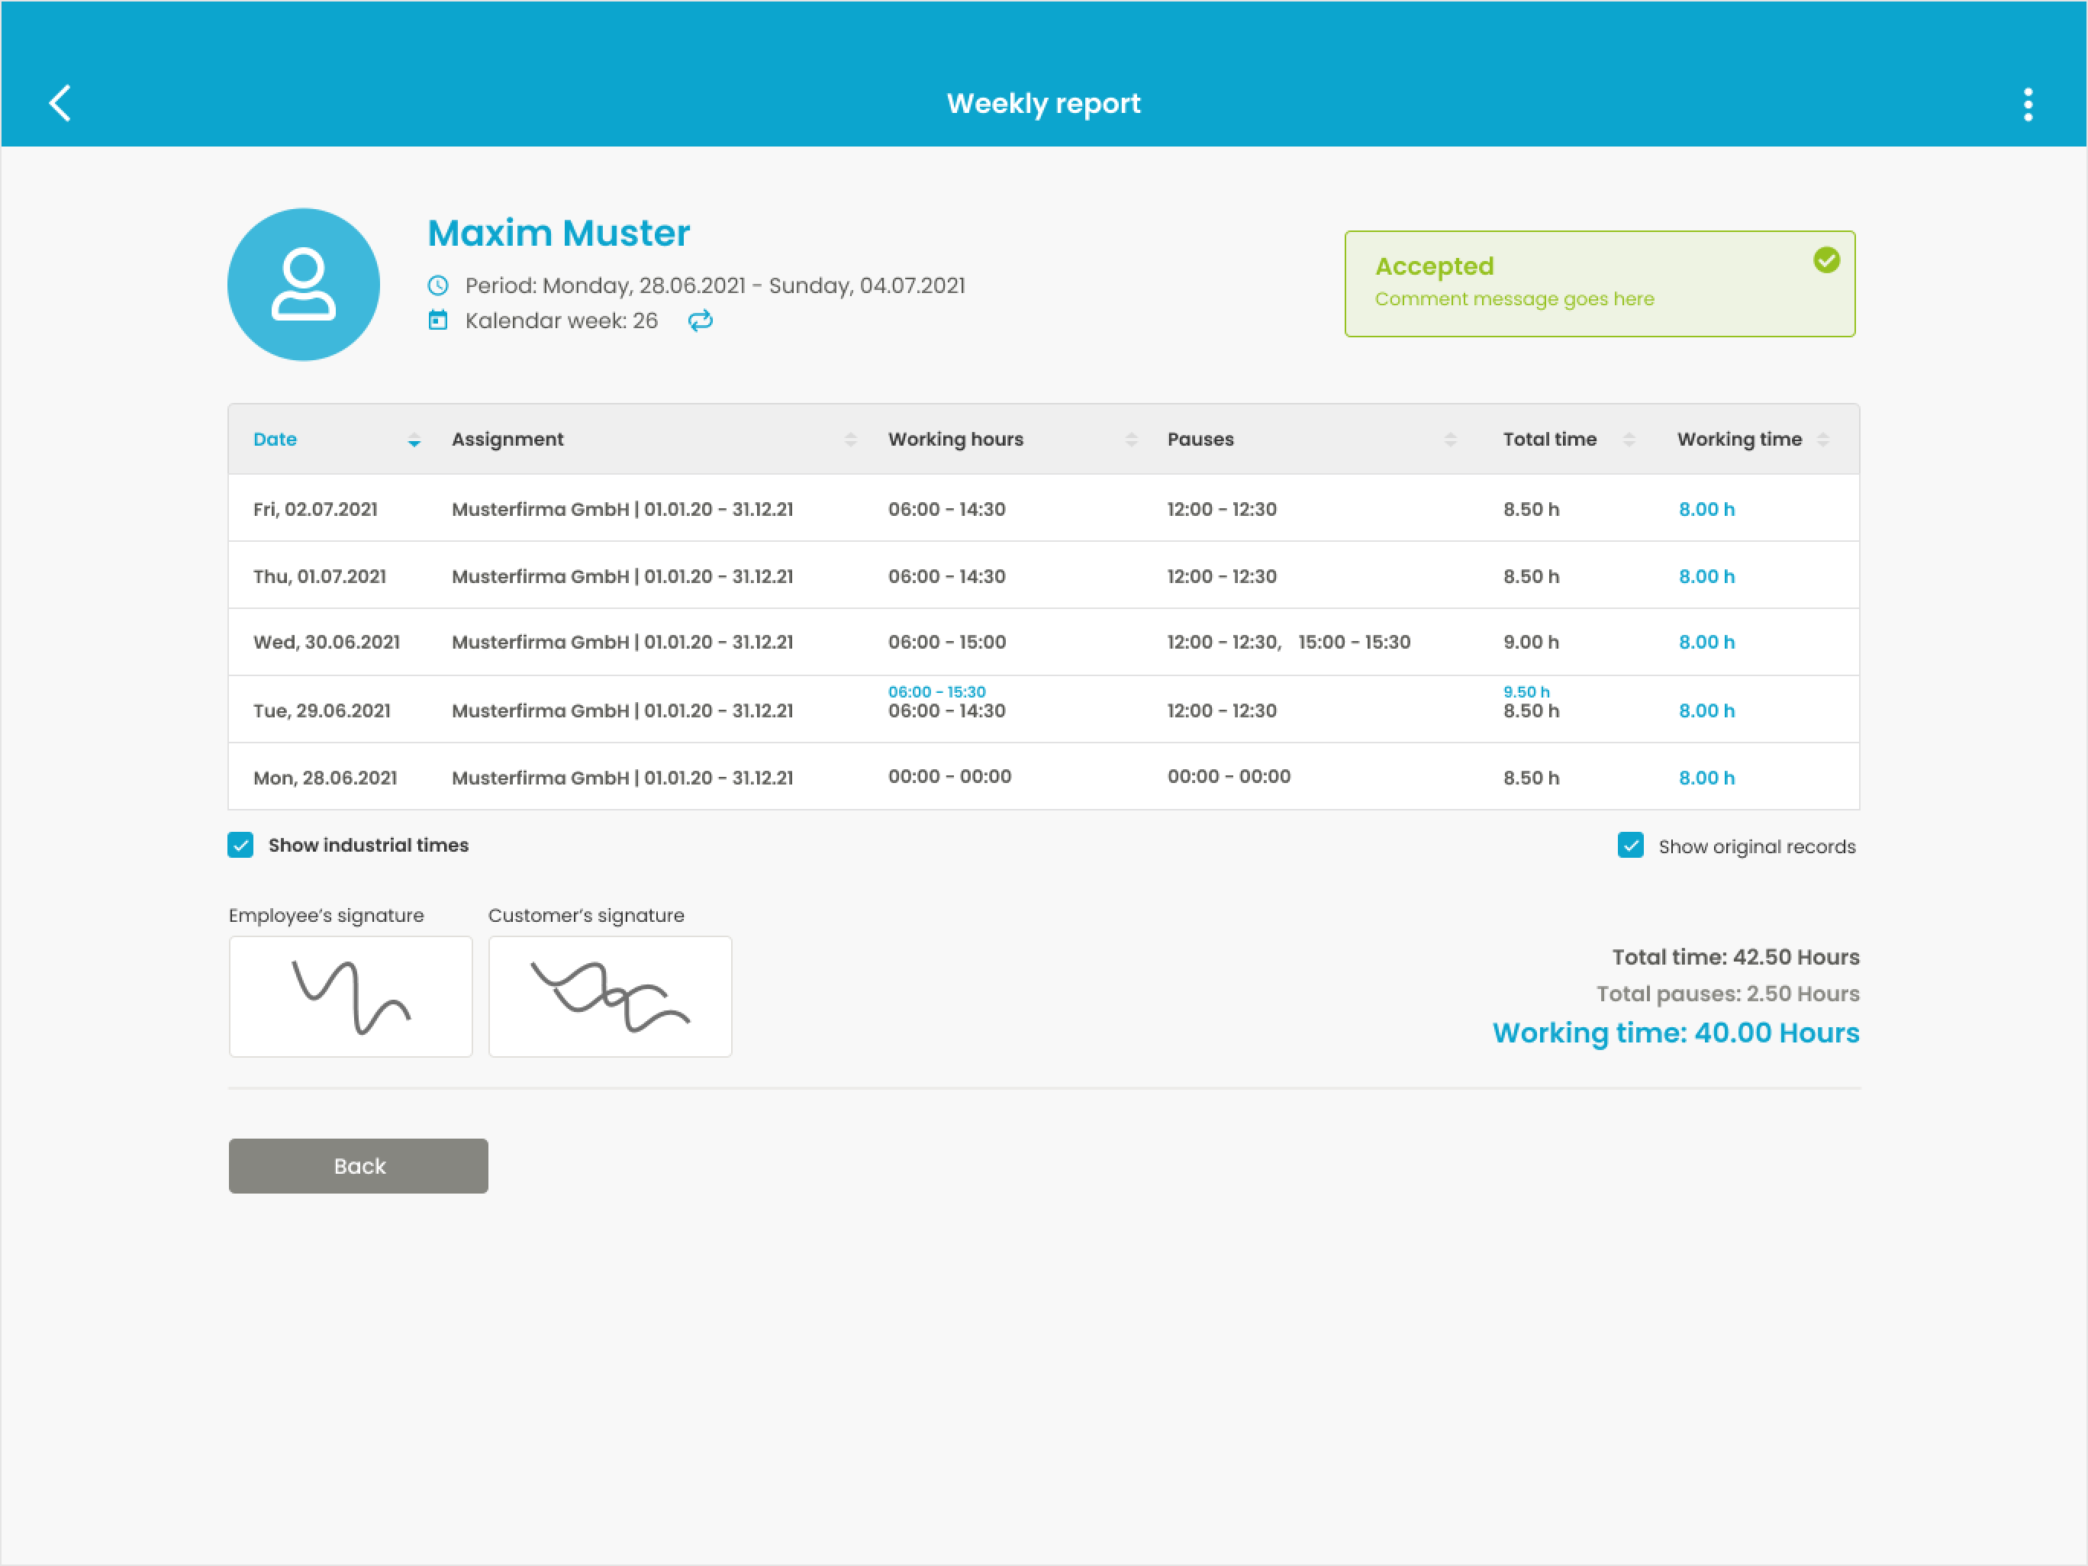Select the Assignment column header
Image resolution: width=2088 pixels, height=1566 pixels.
pos(507,438)
